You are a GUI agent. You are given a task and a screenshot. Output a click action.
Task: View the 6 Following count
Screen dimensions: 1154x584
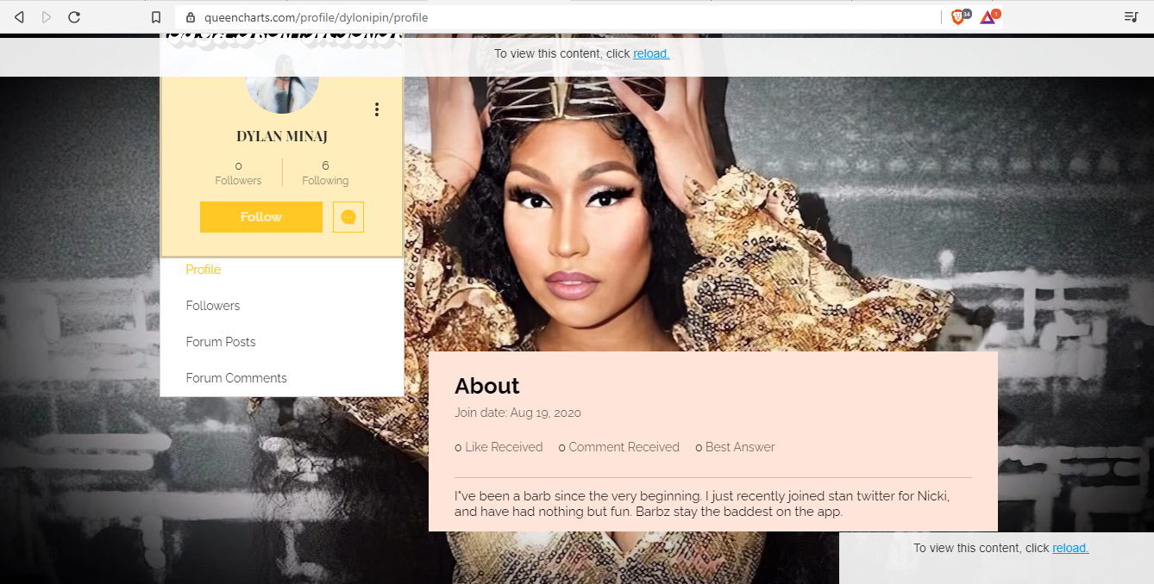325,172
